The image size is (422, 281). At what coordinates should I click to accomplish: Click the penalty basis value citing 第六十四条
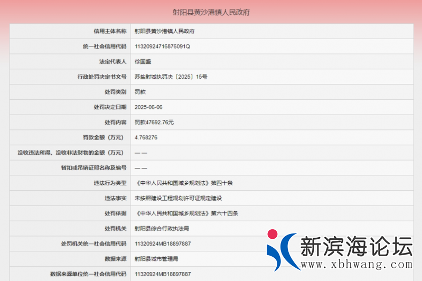click(x=186, y=213)
